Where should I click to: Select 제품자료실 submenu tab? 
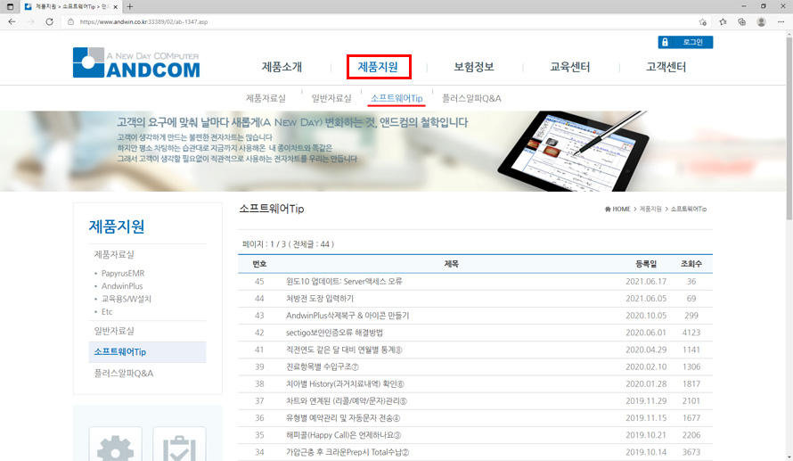click(266, 98)
